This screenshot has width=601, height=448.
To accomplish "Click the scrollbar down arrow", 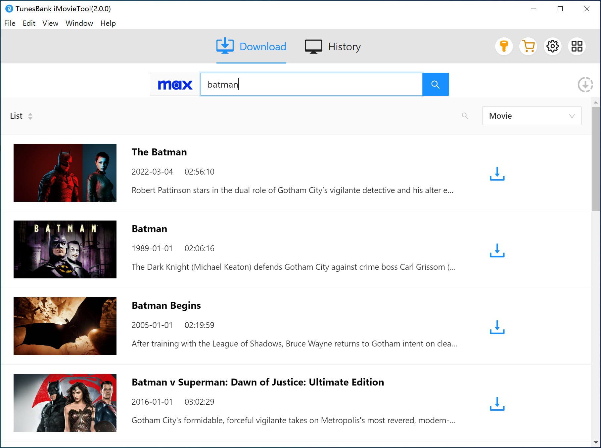I will (x=596, y=442).
